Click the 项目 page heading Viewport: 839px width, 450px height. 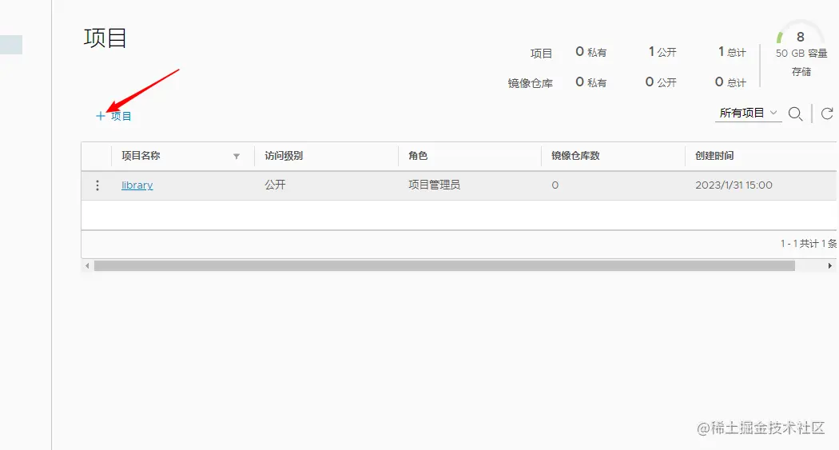click(x=105, y=38)
